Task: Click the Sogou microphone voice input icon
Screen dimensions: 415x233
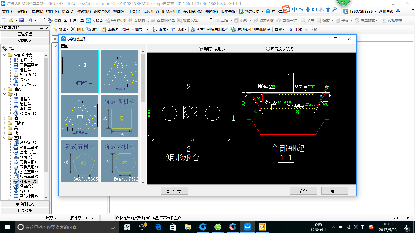Action: [x=308, y=9]
